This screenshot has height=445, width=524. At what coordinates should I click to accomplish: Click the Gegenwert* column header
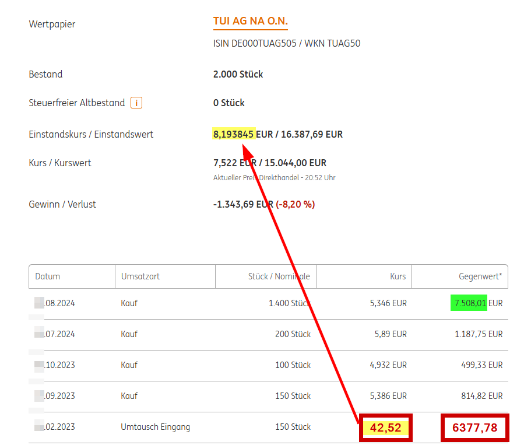tap(480, 276)
